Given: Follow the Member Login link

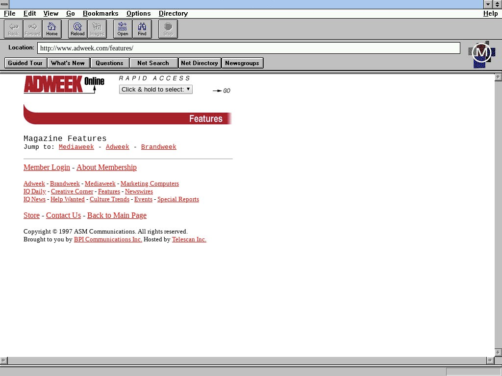Looking at the screenshot, I should click(47, 167).
